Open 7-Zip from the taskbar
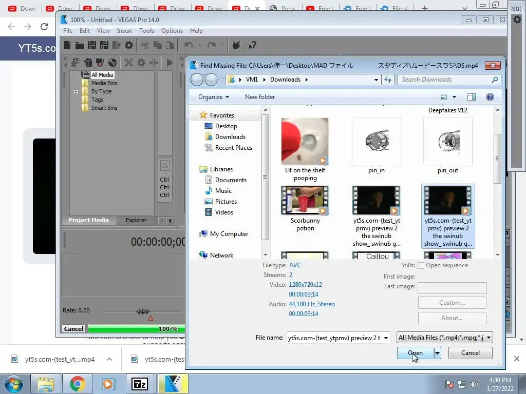The height and width of the screenshot is (394, 526). point(140,384)
